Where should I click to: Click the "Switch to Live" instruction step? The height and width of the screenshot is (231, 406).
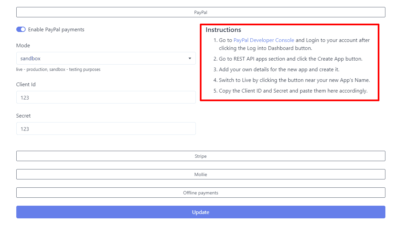click(294, 80)
